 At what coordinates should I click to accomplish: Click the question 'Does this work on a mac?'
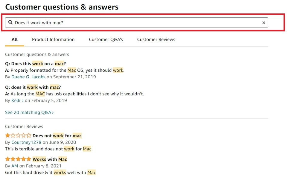pyautogui.click(x=35, y=63)
